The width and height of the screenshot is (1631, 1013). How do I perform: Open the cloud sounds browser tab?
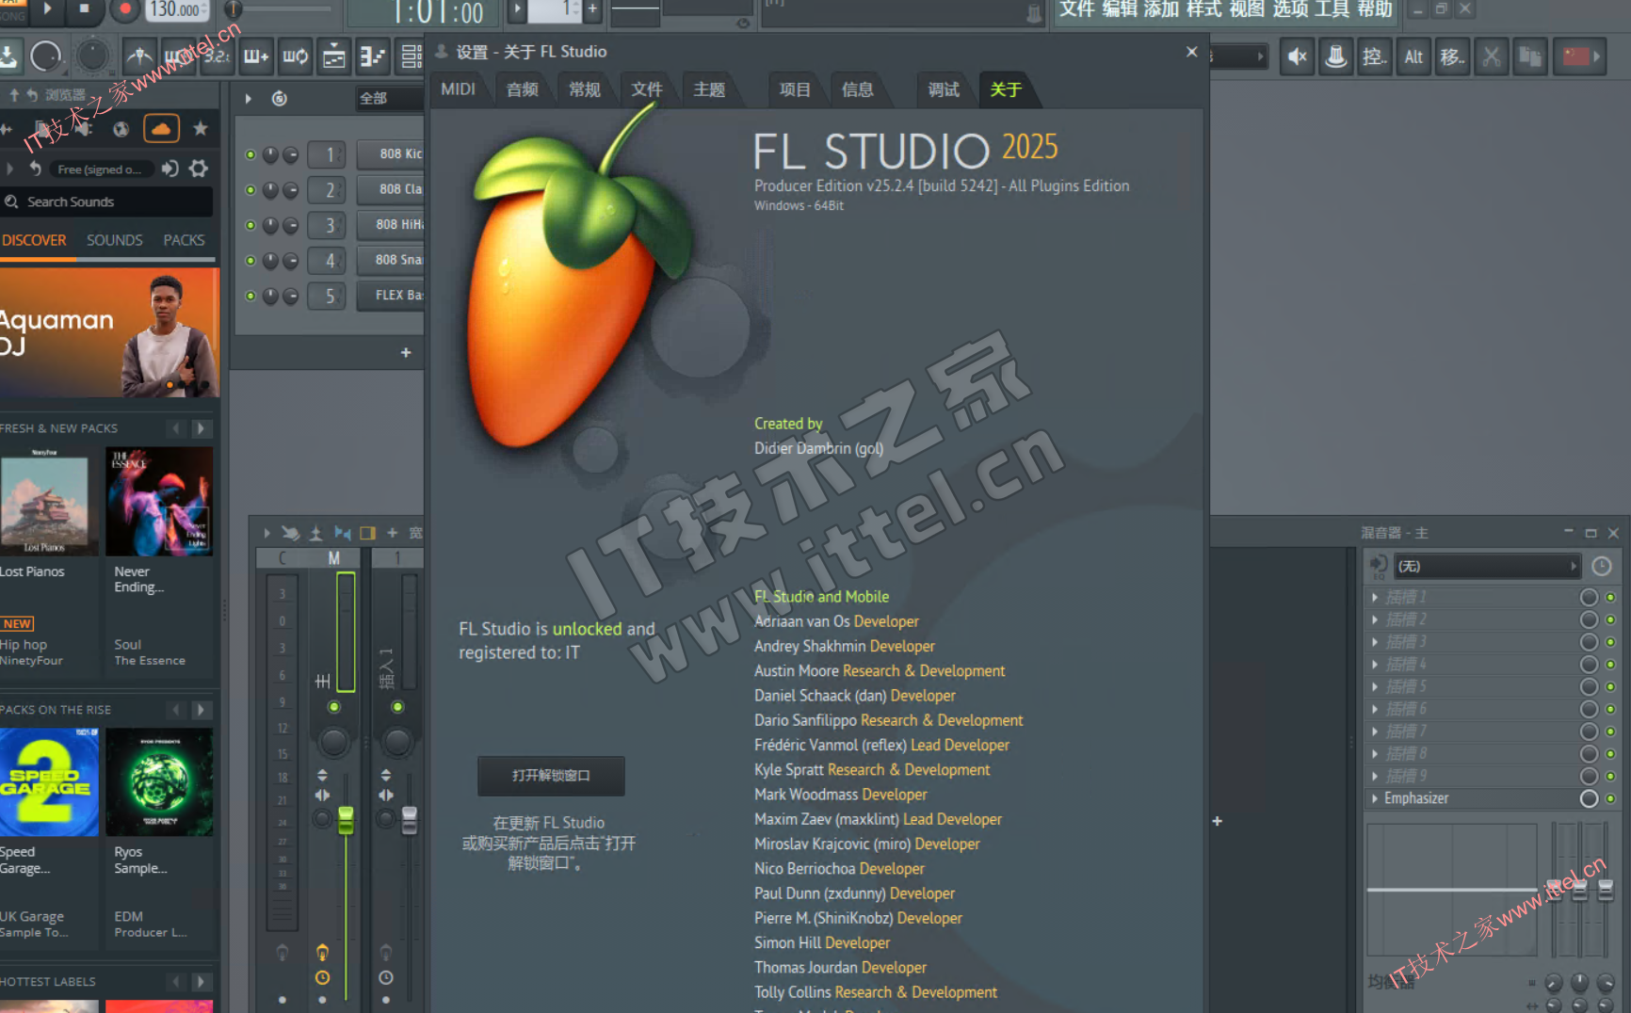click(x=161, y=128)
